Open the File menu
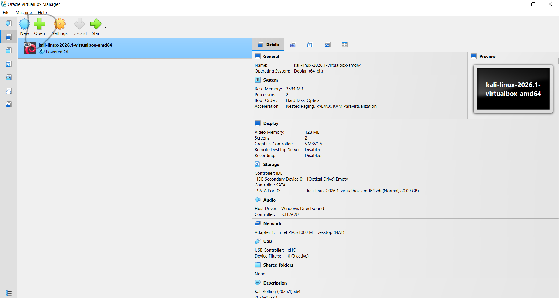 (x=6, y=13)
